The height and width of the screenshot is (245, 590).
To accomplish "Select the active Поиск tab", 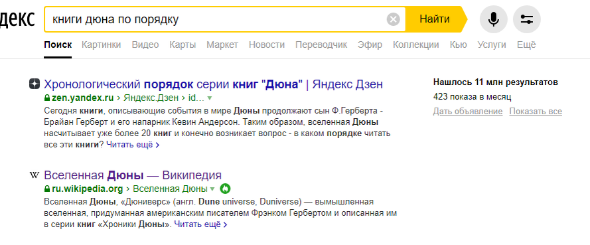I will click(58, 44).
